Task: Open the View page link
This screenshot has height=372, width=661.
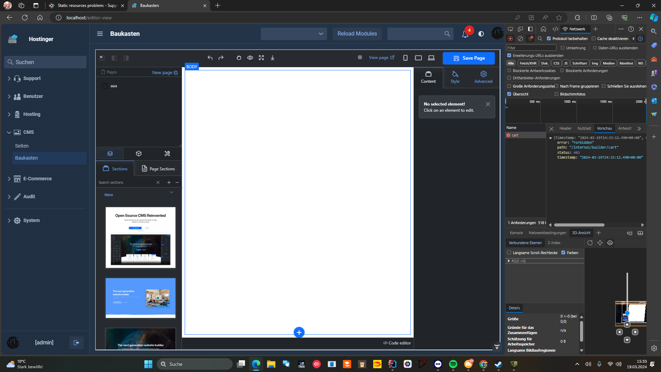Action: point(382,58)
